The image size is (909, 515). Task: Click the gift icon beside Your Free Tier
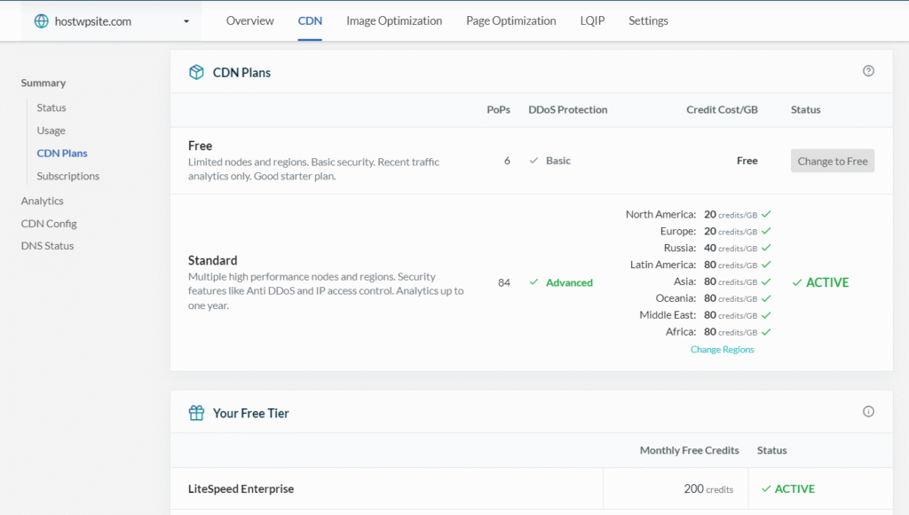(x=195, y=413)
